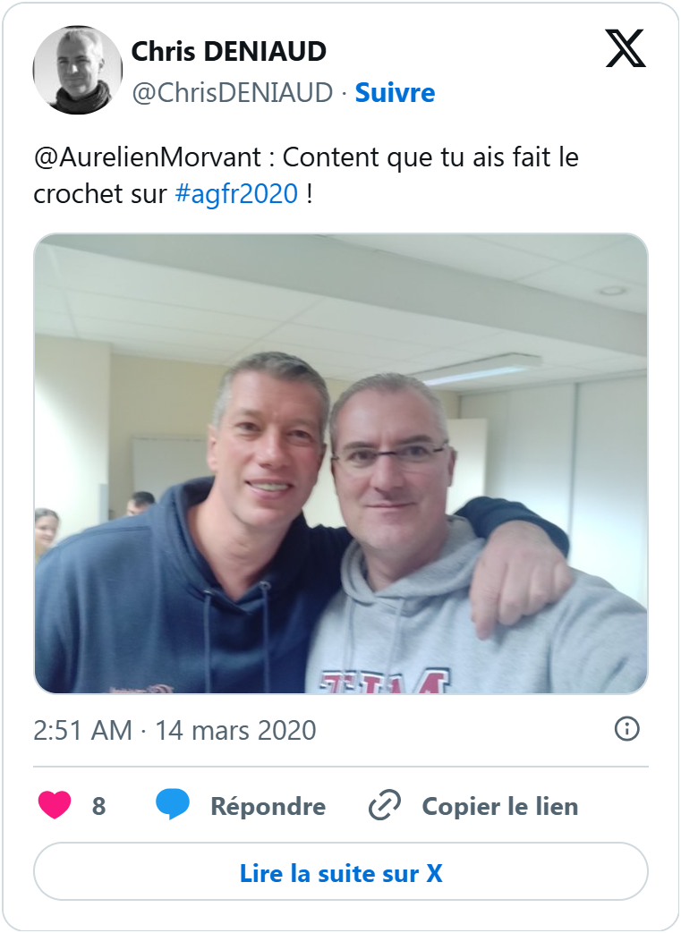
Task: Open the #agfr2020 hashtag
Action: [236, 194]
